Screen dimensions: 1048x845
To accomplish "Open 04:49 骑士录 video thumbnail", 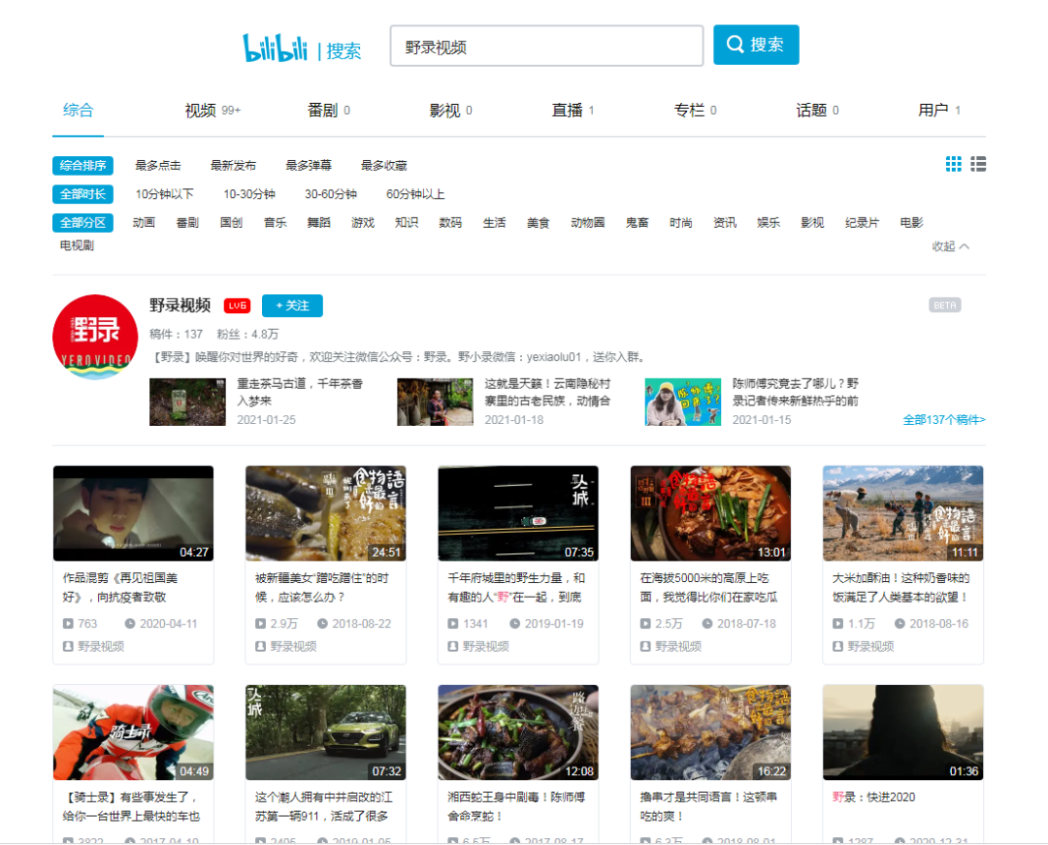I will (134, 732).
